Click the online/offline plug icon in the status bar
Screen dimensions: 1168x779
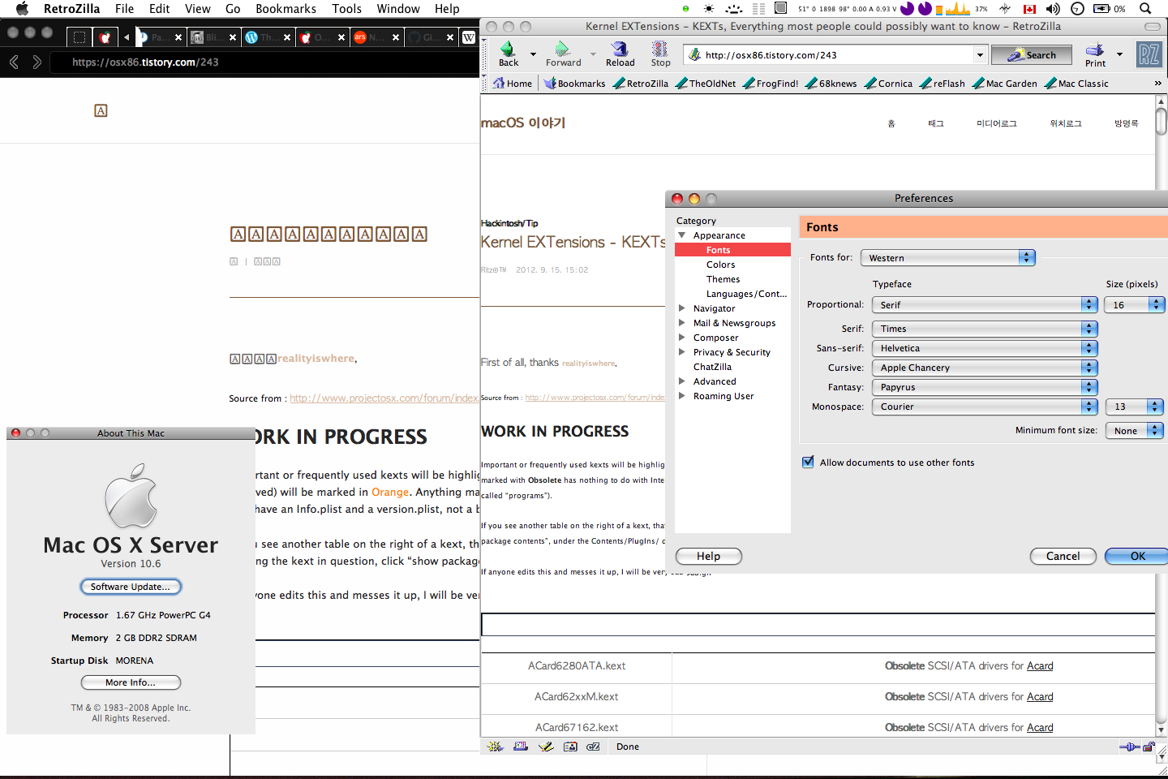1130,747
